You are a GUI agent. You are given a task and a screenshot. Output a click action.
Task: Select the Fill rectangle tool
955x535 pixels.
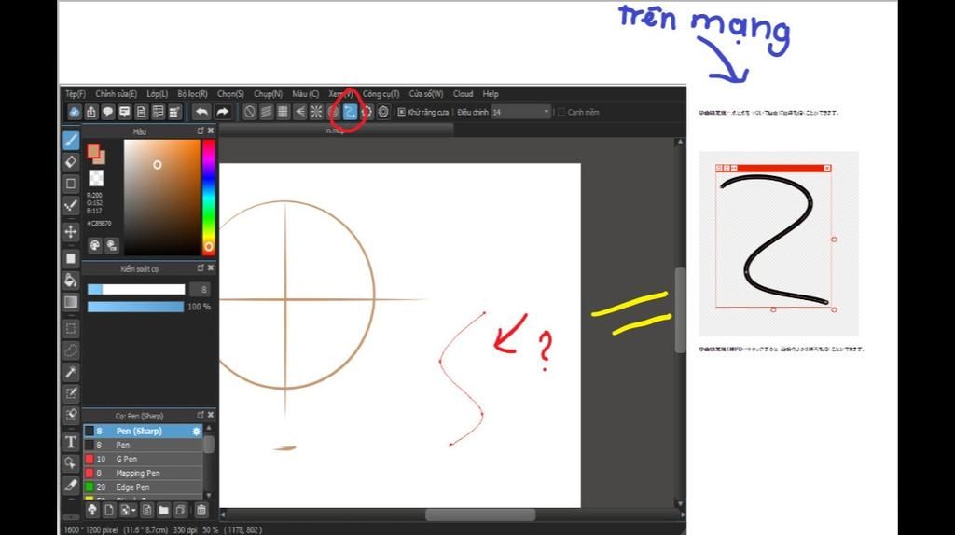point(71,259)
